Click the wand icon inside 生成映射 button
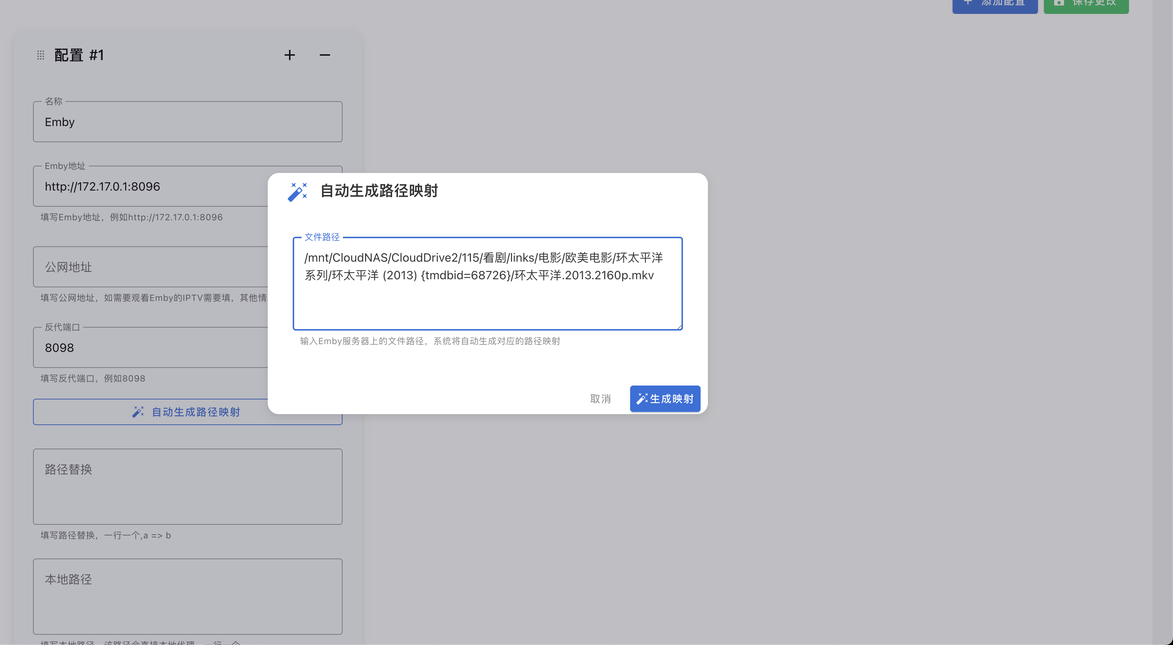The height and width of the screenshot is (645, 1173). point(642,399)
